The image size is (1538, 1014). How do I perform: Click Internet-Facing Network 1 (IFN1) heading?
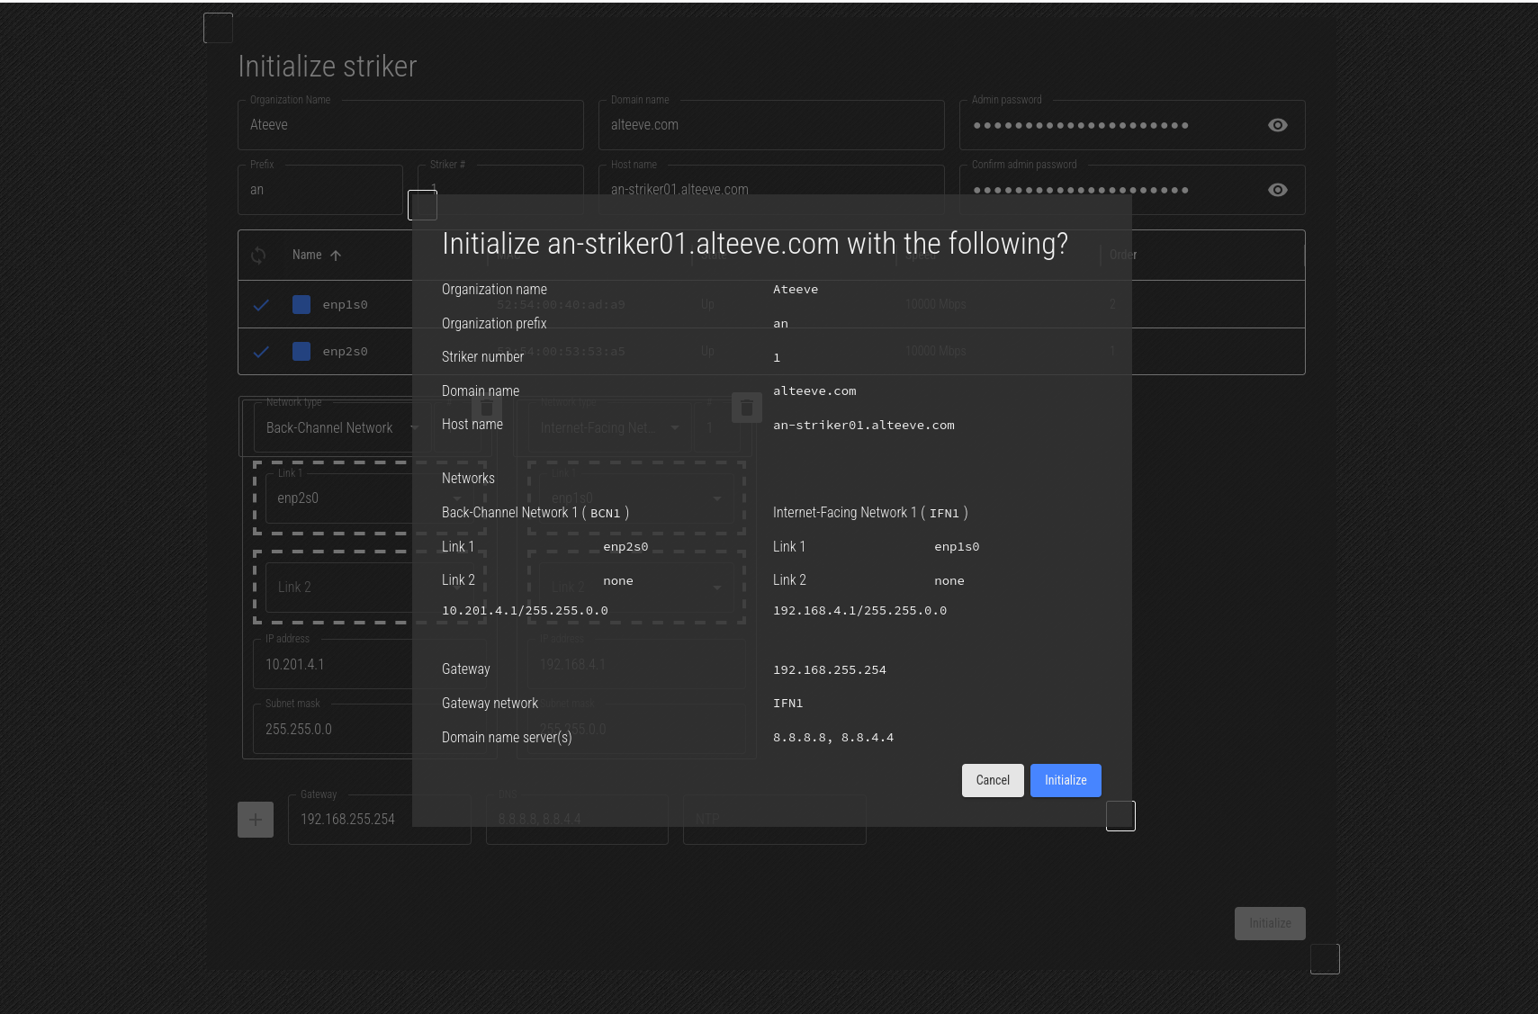[870, 513]
